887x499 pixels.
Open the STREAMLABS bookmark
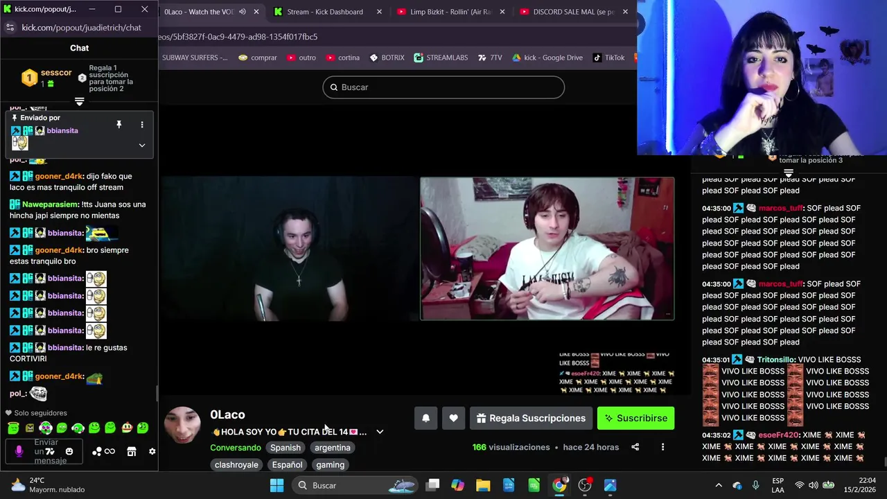pos(441,58)
